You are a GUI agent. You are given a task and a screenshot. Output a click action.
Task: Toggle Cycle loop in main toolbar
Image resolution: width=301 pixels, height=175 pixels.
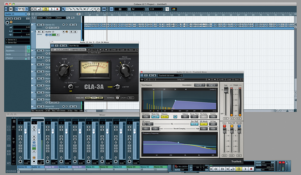(x=40, y=9)
